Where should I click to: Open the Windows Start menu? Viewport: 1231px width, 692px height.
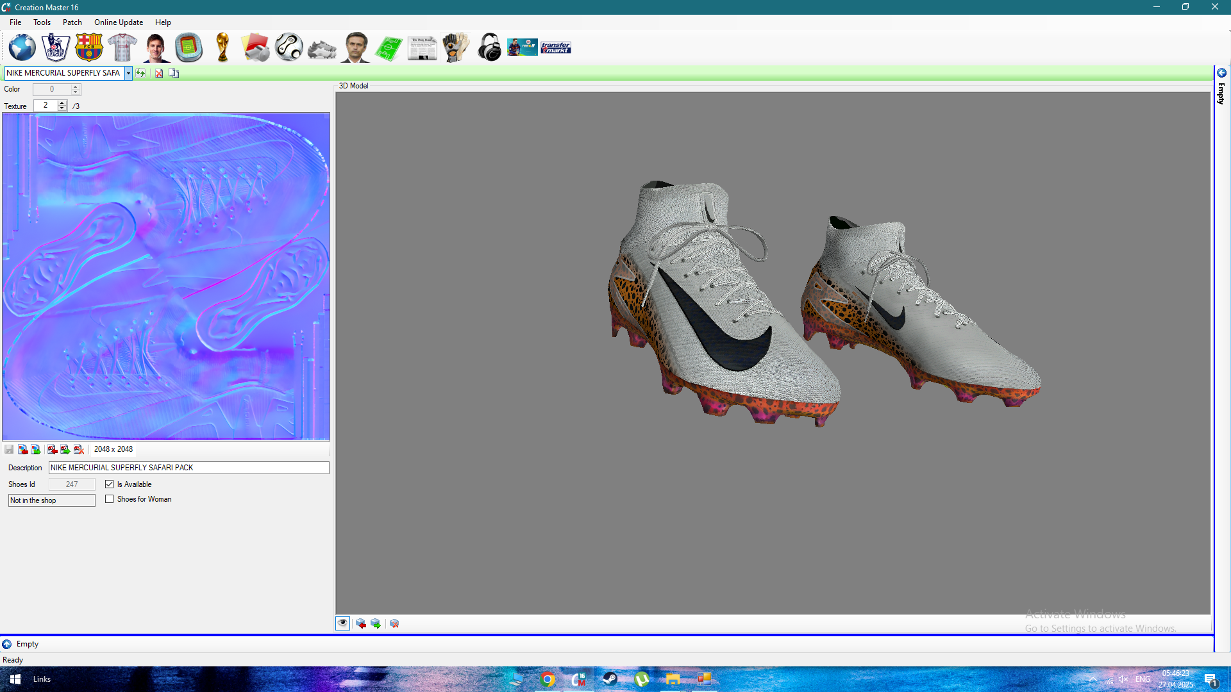15,679
